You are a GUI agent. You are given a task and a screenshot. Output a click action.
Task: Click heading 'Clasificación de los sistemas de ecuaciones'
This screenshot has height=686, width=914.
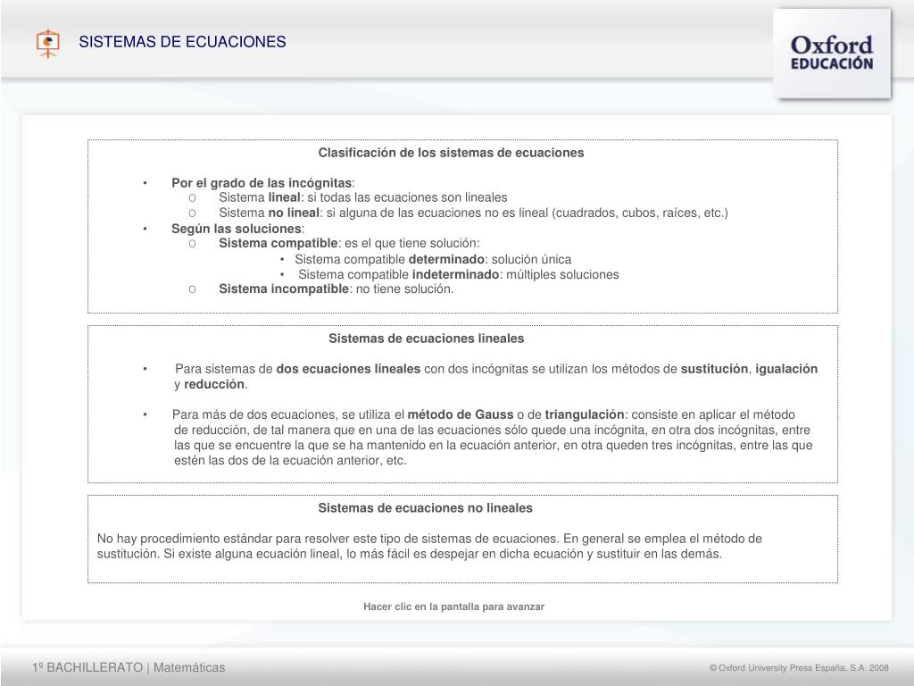[x=451, y=153]
